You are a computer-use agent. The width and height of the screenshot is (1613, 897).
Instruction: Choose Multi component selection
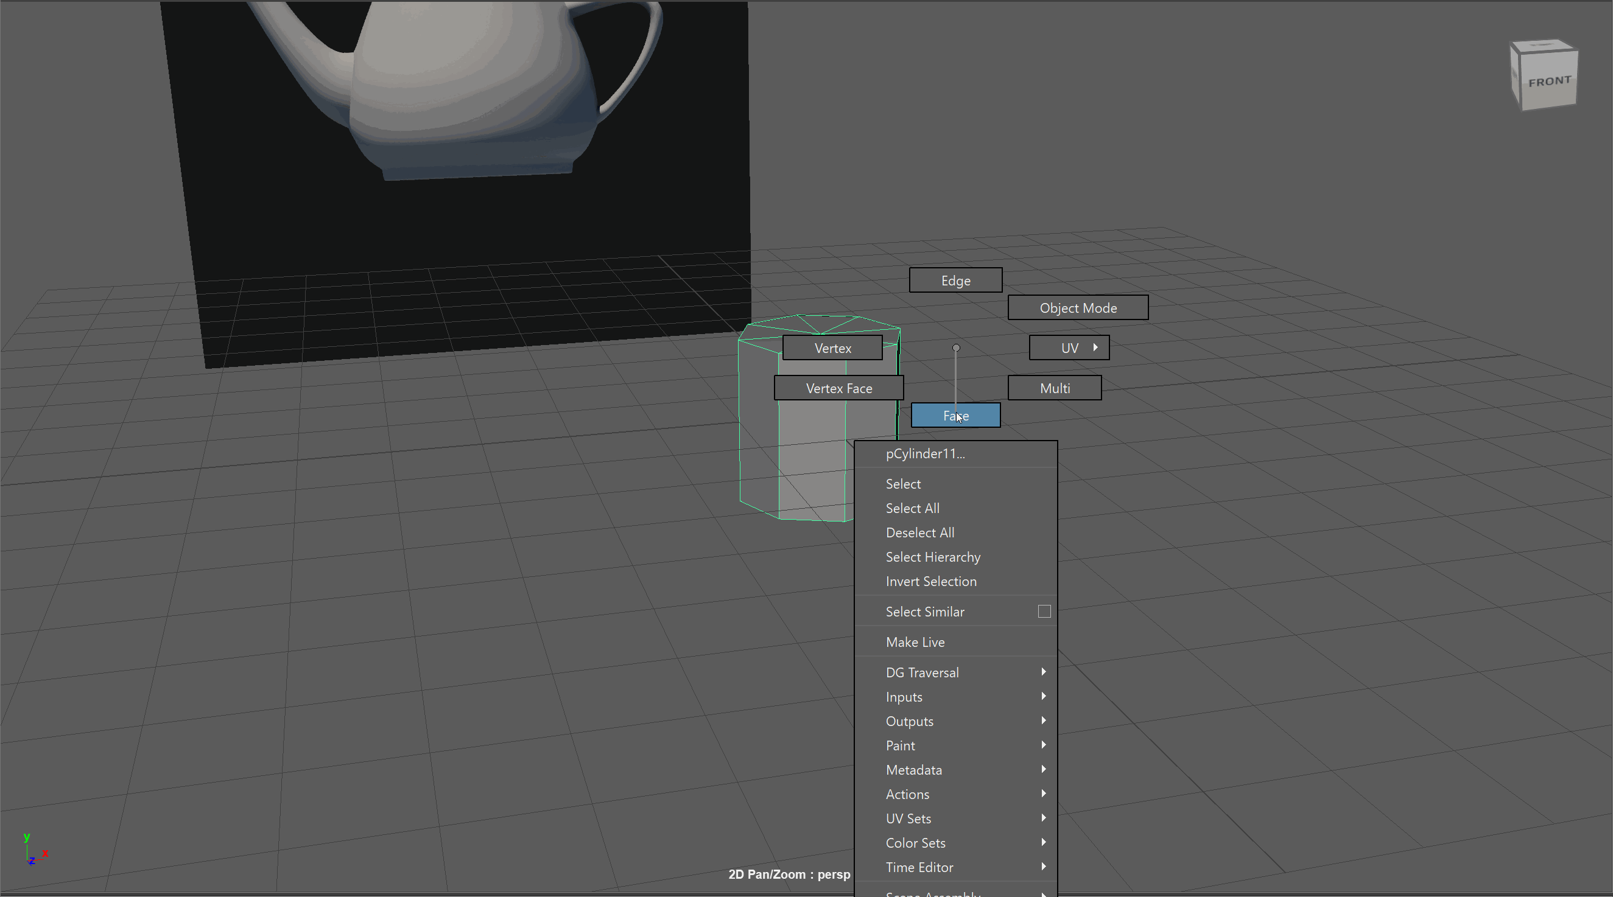(x=1055, y=388)
